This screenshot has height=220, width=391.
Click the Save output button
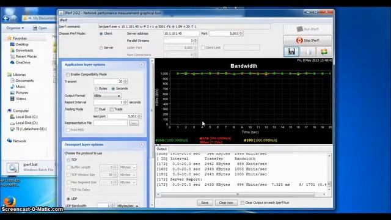pos(205,203)
